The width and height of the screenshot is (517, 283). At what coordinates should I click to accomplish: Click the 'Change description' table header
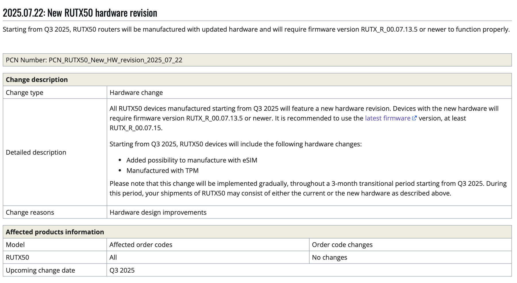click(x=257, y=80)
